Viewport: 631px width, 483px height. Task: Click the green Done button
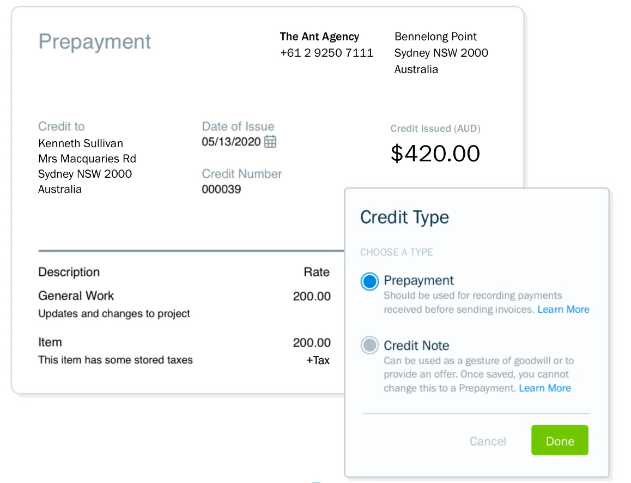point(560,440)
